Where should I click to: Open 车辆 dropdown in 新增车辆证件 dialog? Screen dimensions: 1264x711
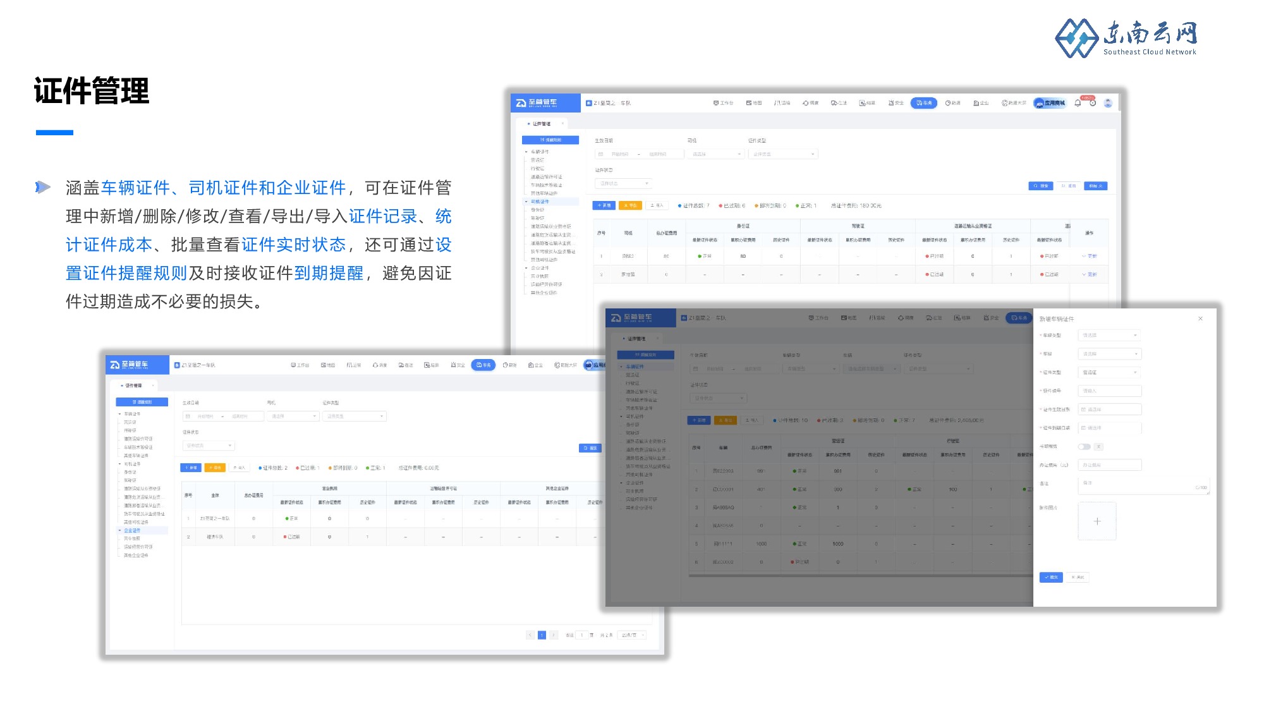tap(1110, 354)
